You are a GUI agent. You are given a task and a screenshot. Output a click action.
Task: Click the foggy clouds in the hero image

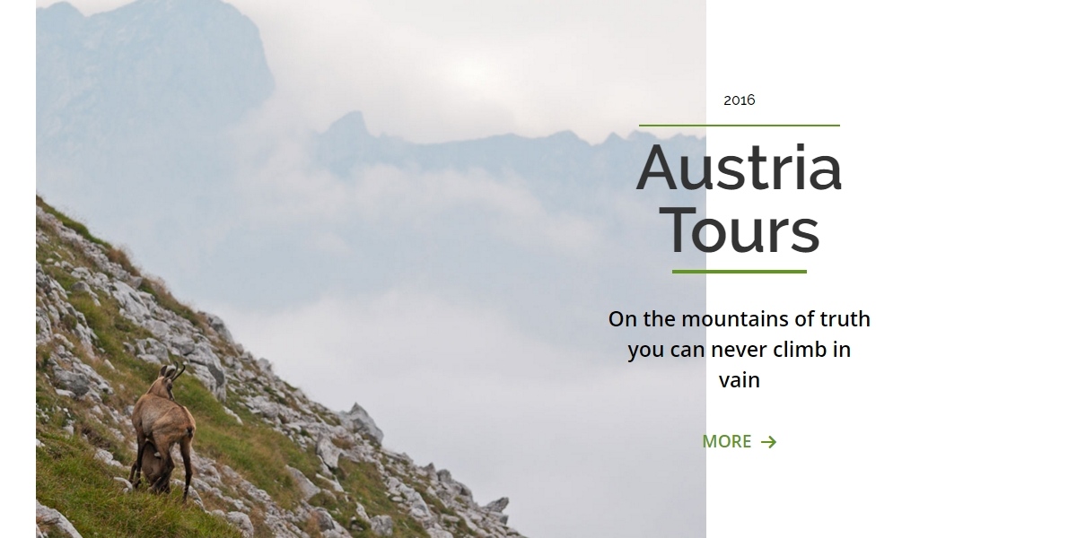404,233
